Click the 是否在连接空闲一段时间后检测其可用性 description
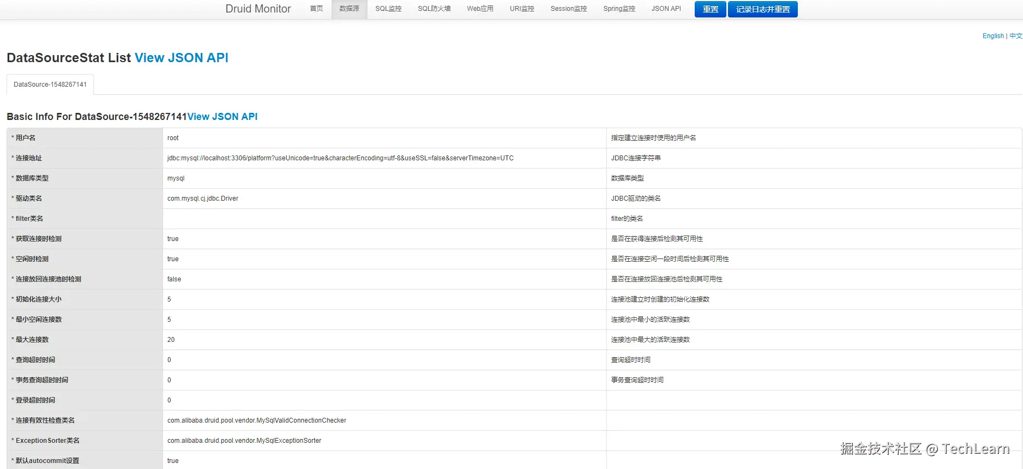1023x469 pixels. (x=670, y=259)
